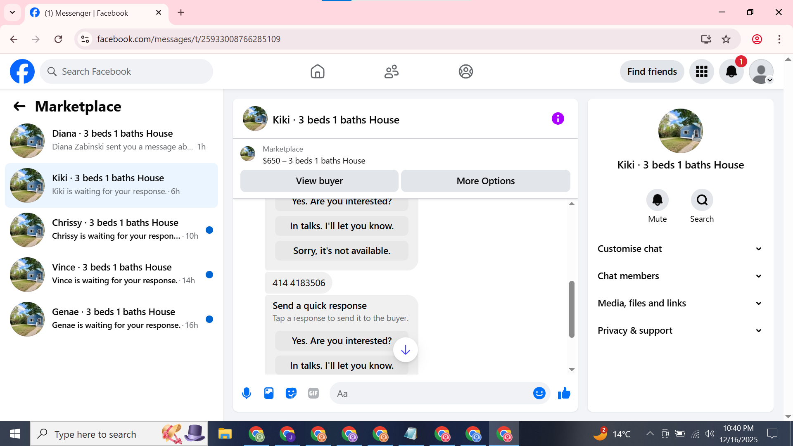Open the Vince conversation

click(x=112, y=274)
